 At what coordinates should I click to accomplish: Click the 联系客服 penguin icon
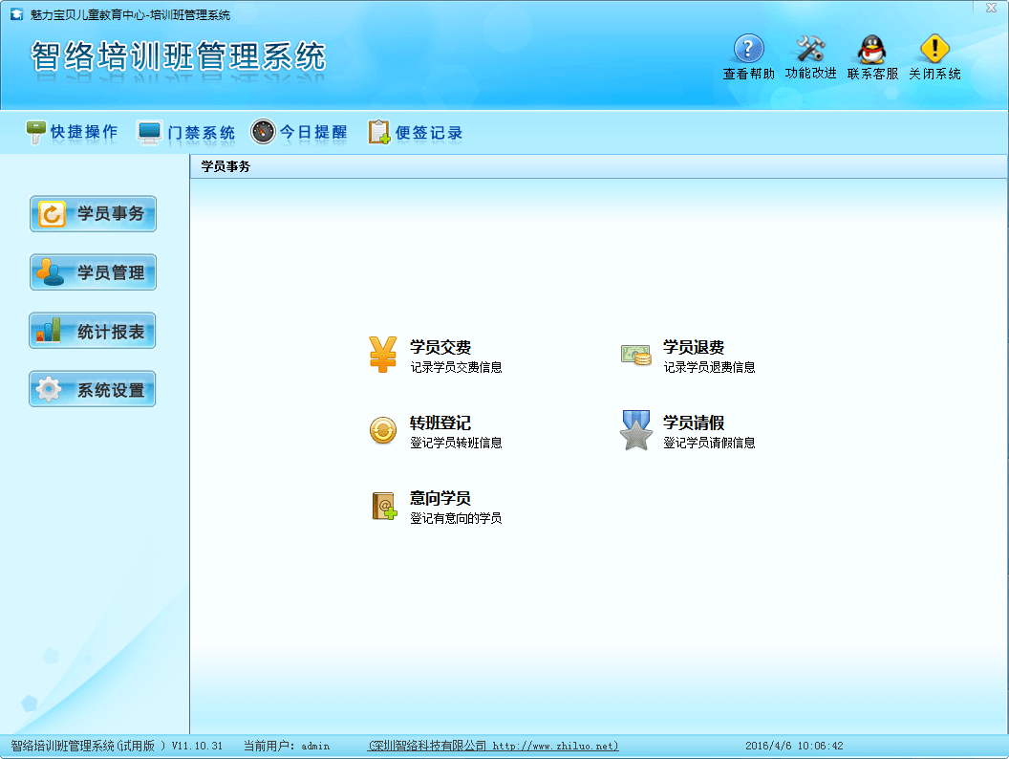click(871, 49)
